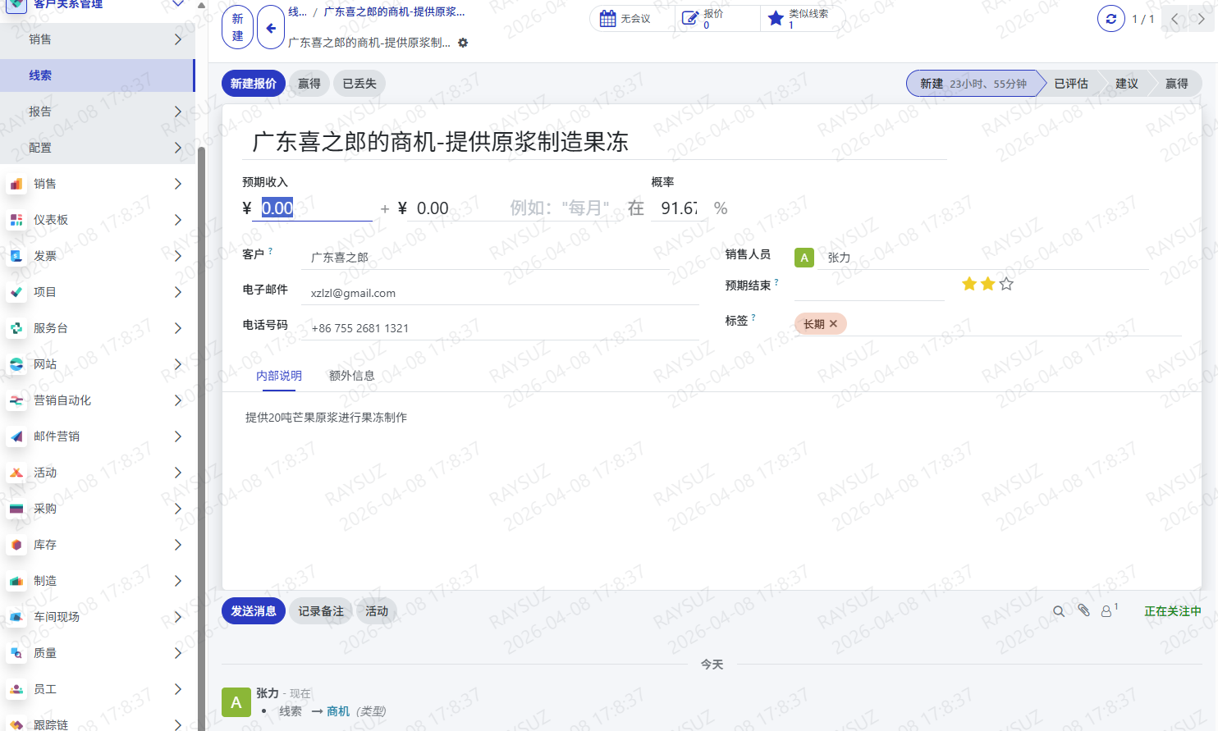1218x731 pixels.
Task: Click the 电子邮件 field xzlzl@gmail.com
Action: (x=500, y=293)
